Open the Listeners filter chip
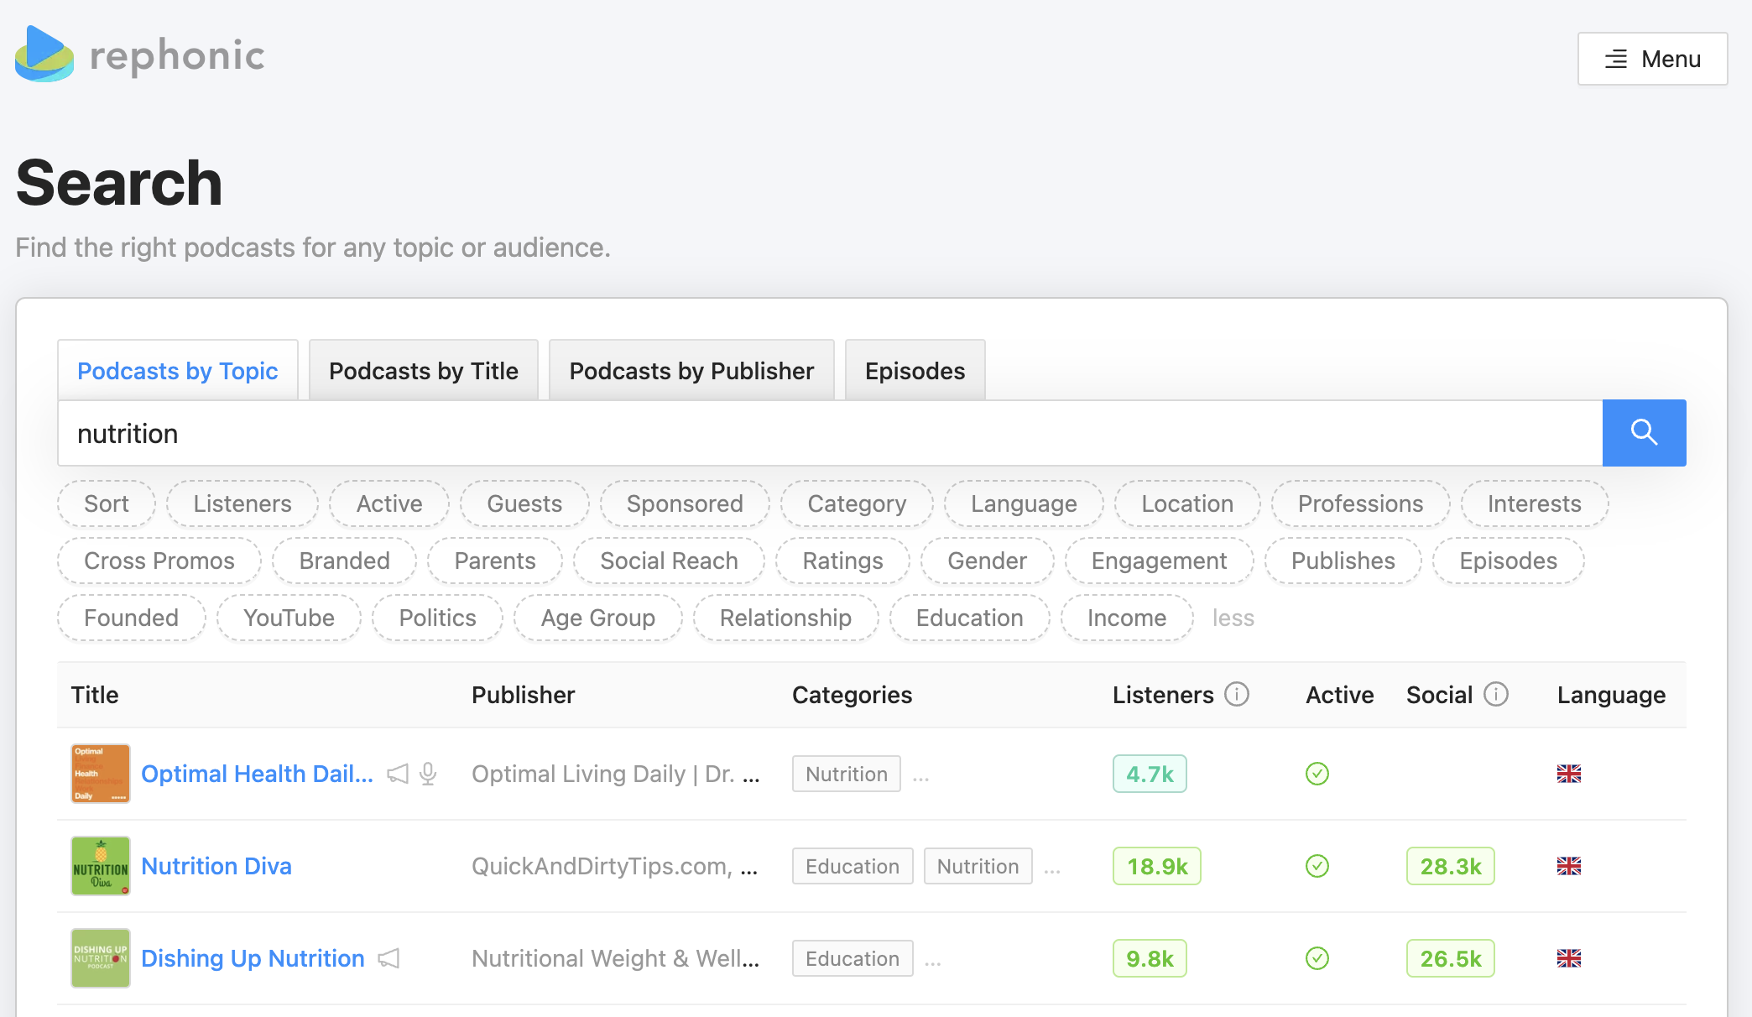This screenshot has height=1017, width=1752. click(x=242, y=503)
